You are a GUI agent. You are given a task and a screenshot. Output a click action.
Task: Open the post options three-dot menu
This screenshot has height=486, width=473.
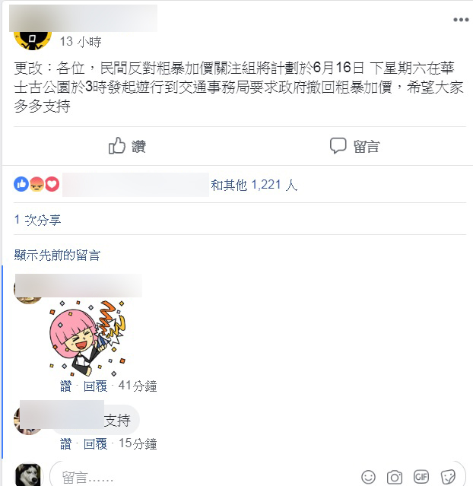(x=461, y=20)
